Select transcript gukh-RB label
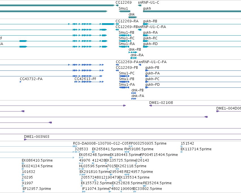 tap(150, 21)
